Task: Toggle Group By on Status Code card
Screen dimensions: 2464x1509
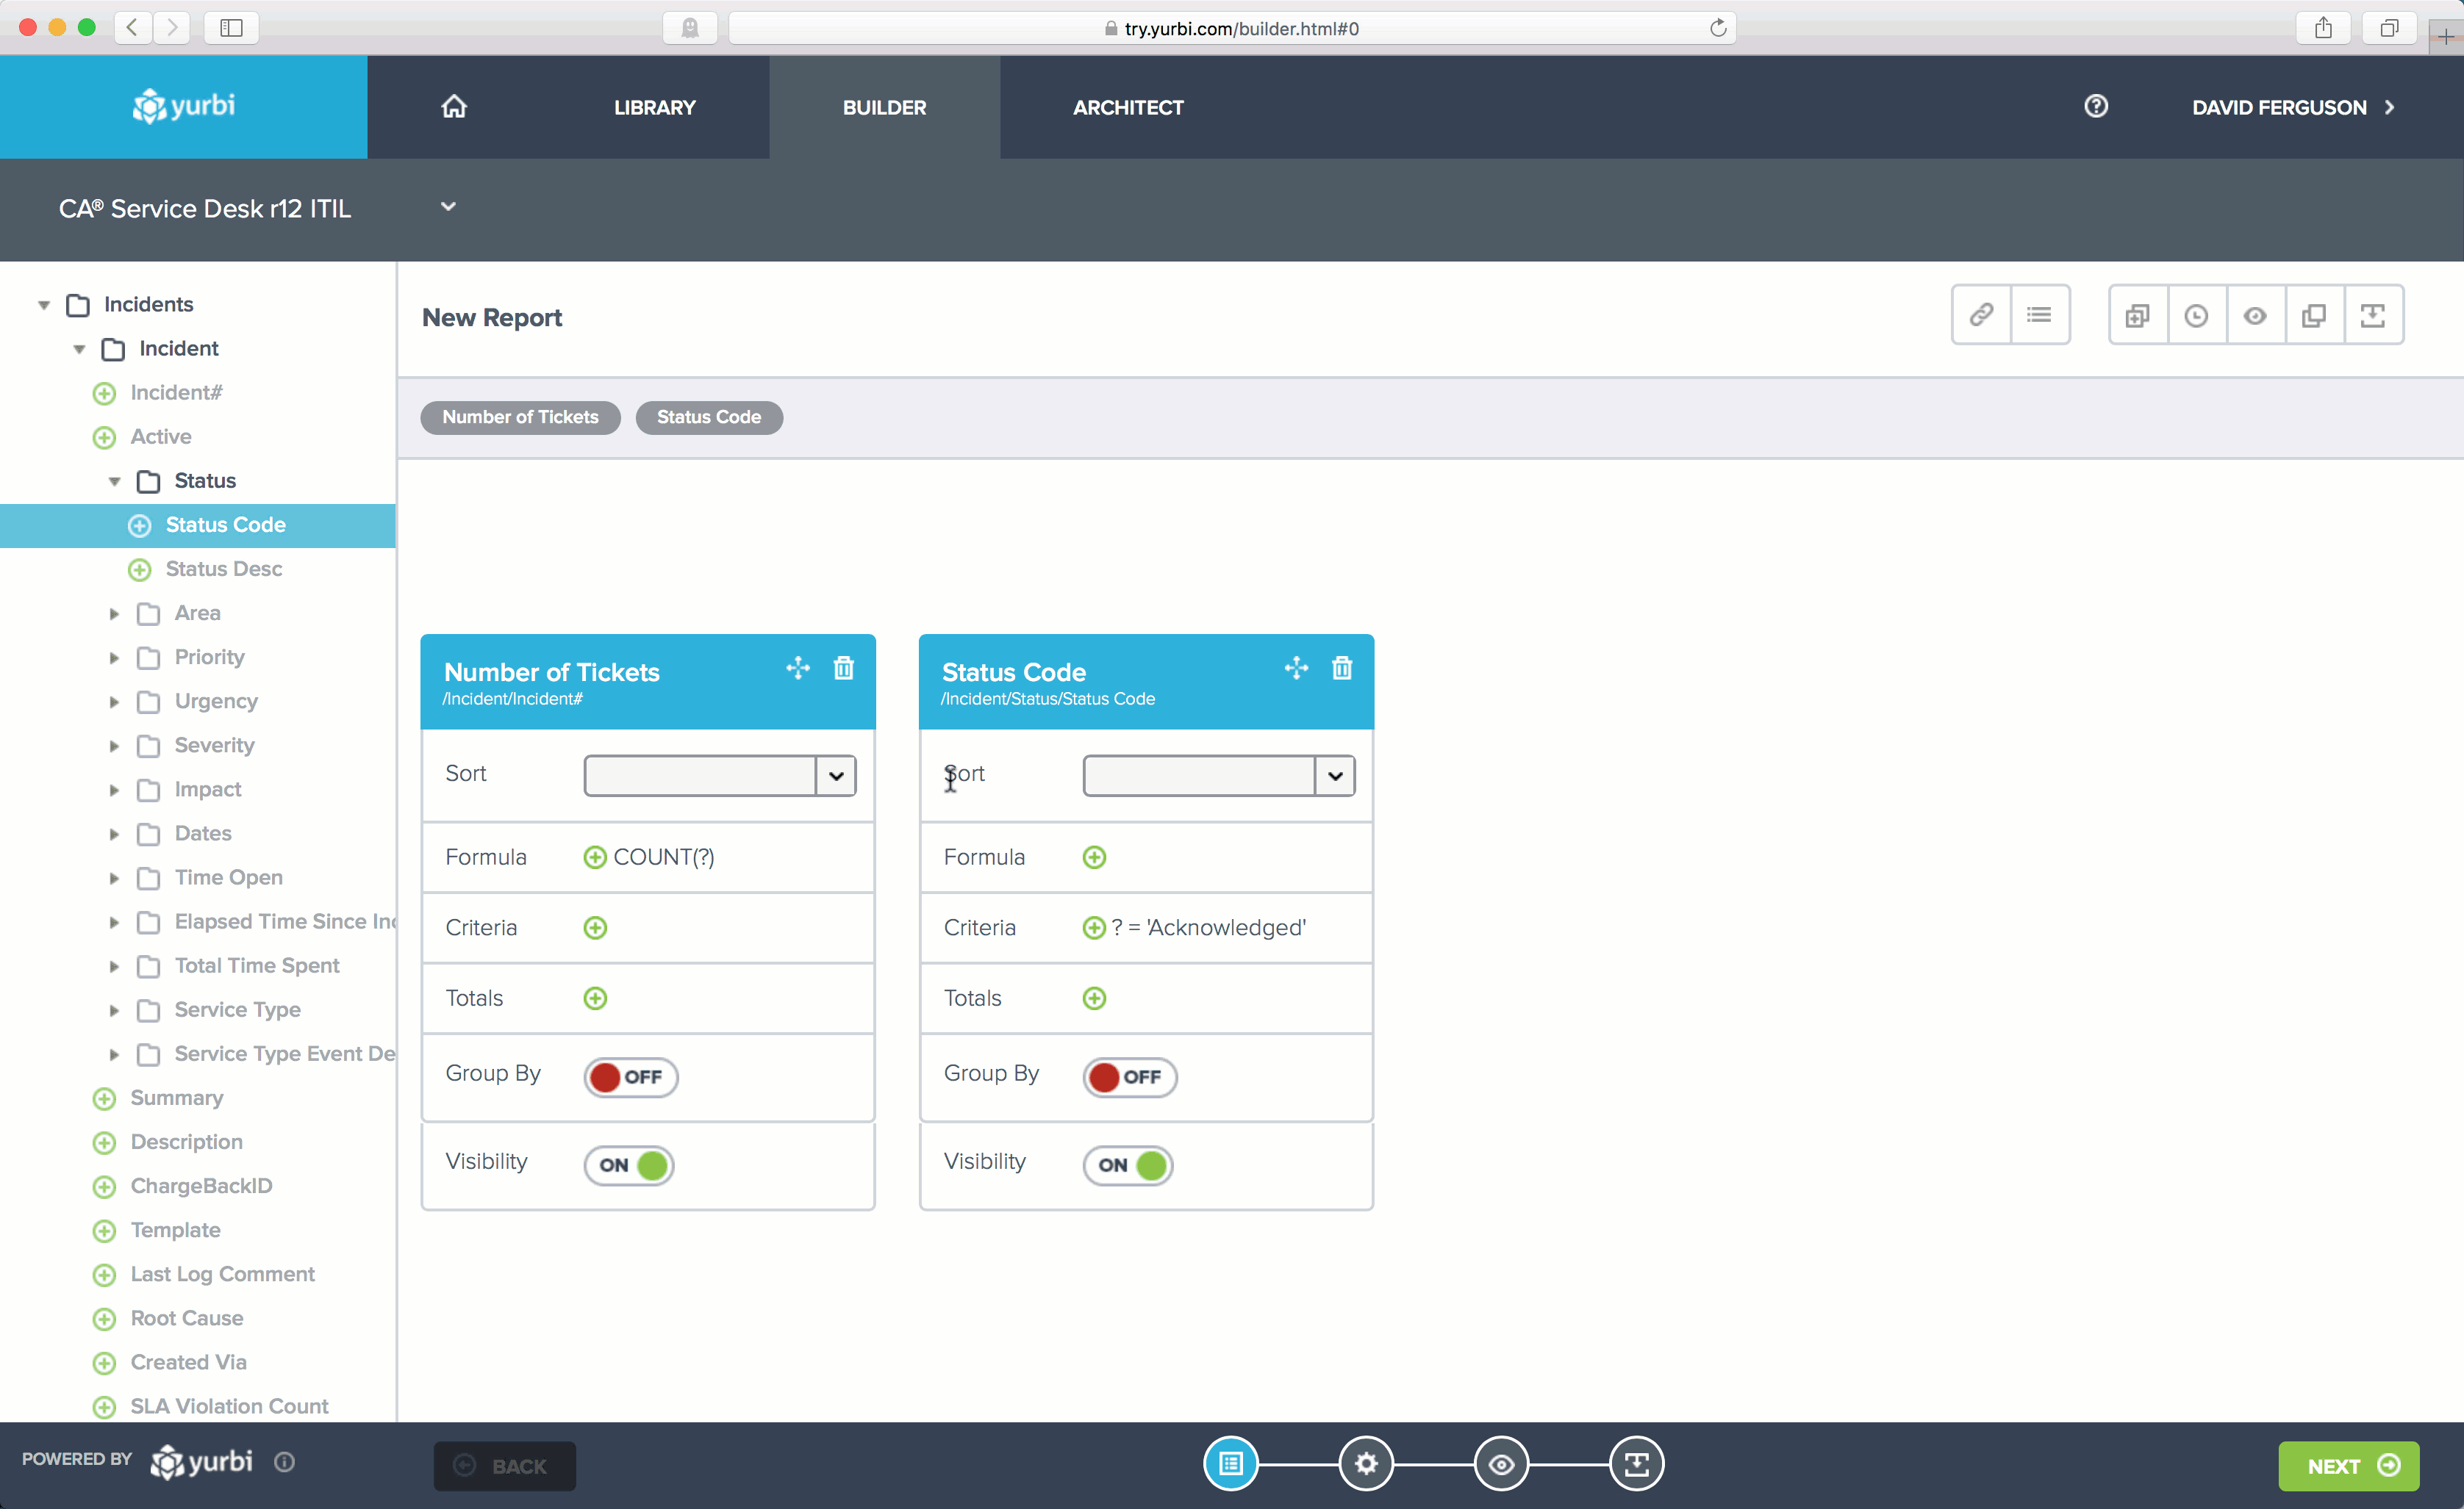Action: point(1128,1076)
